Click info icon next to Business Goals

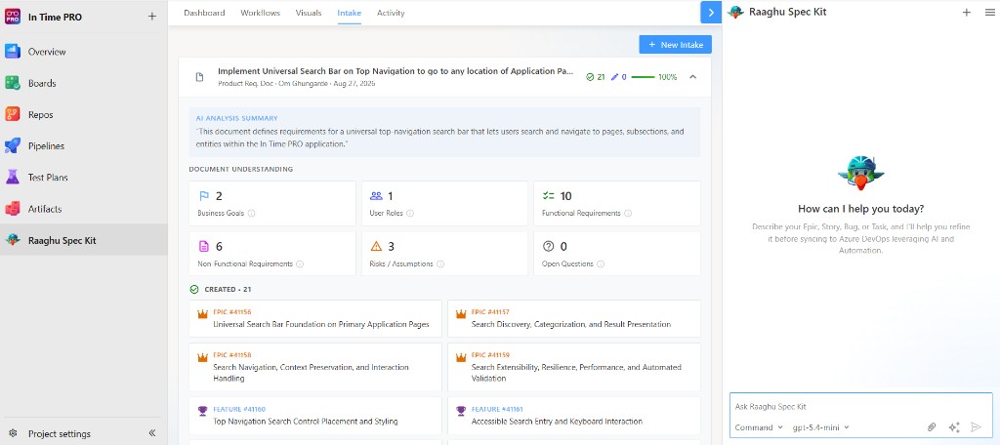(251, 214)
